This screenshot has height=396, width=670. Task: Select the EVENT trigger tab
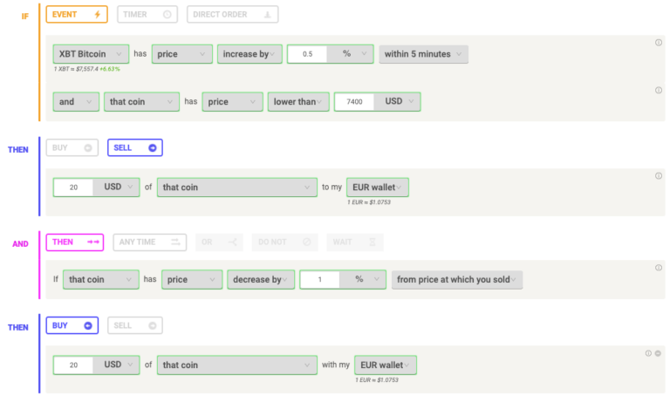coord(77,15)
